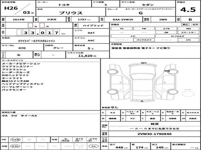This screenshot has height=150, width=201.
Task: Select the documents line starting 保証書
Action: point(141,48)
